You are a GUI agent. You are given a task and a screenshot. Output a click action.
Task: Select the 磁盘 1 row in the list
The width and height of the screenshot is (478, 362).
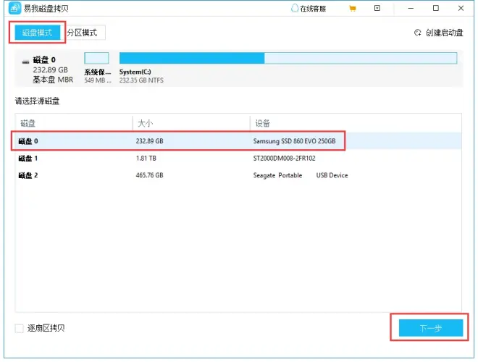238,158
